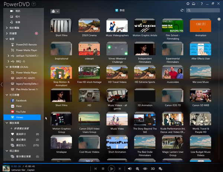The height and width of the screenshot is (172, 223).
Task: Mute the volume speaker
Action: click(x=129, y=169)
